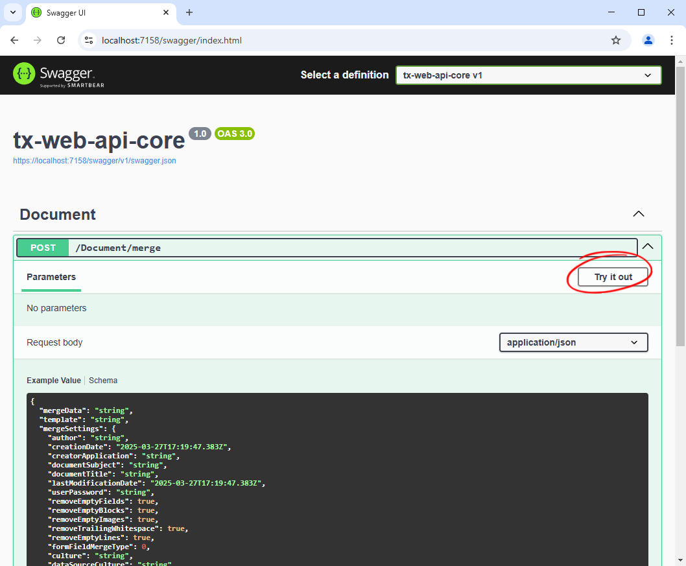The image size is (686, 566).
Task: Collapse the /Document/merge operation with its arrow
Action: pyautogui.click(x=647, y=246)
